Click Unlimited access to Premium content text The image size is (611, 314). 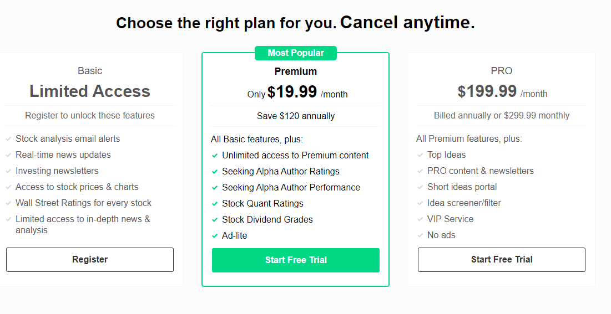pos(295,156)
